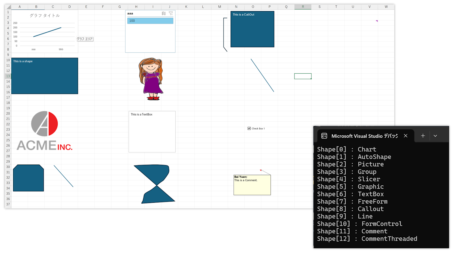Image resolution: width=454 pixels, height=253 pixels.
Task: Open the console tab dropdown chevron
Action: point(435,136)
